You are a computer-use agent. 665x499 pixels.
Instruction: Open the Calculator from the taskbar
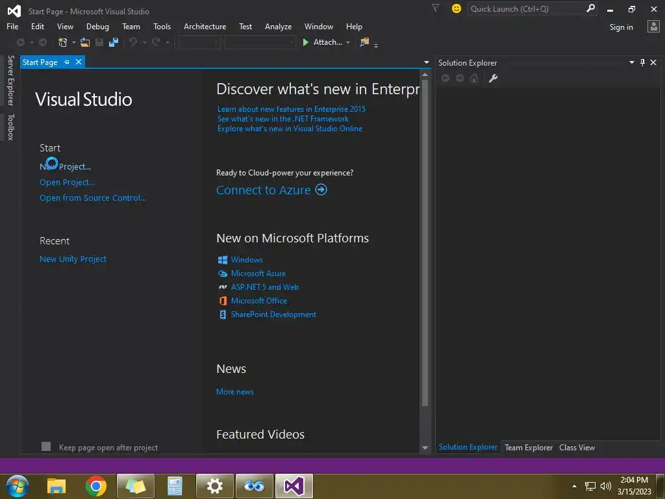pyautogui.click(x=175, y=486)
